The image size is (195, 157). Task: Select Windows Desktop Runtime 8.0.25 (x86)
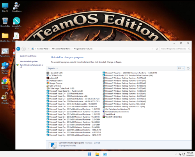pos(124,96)
